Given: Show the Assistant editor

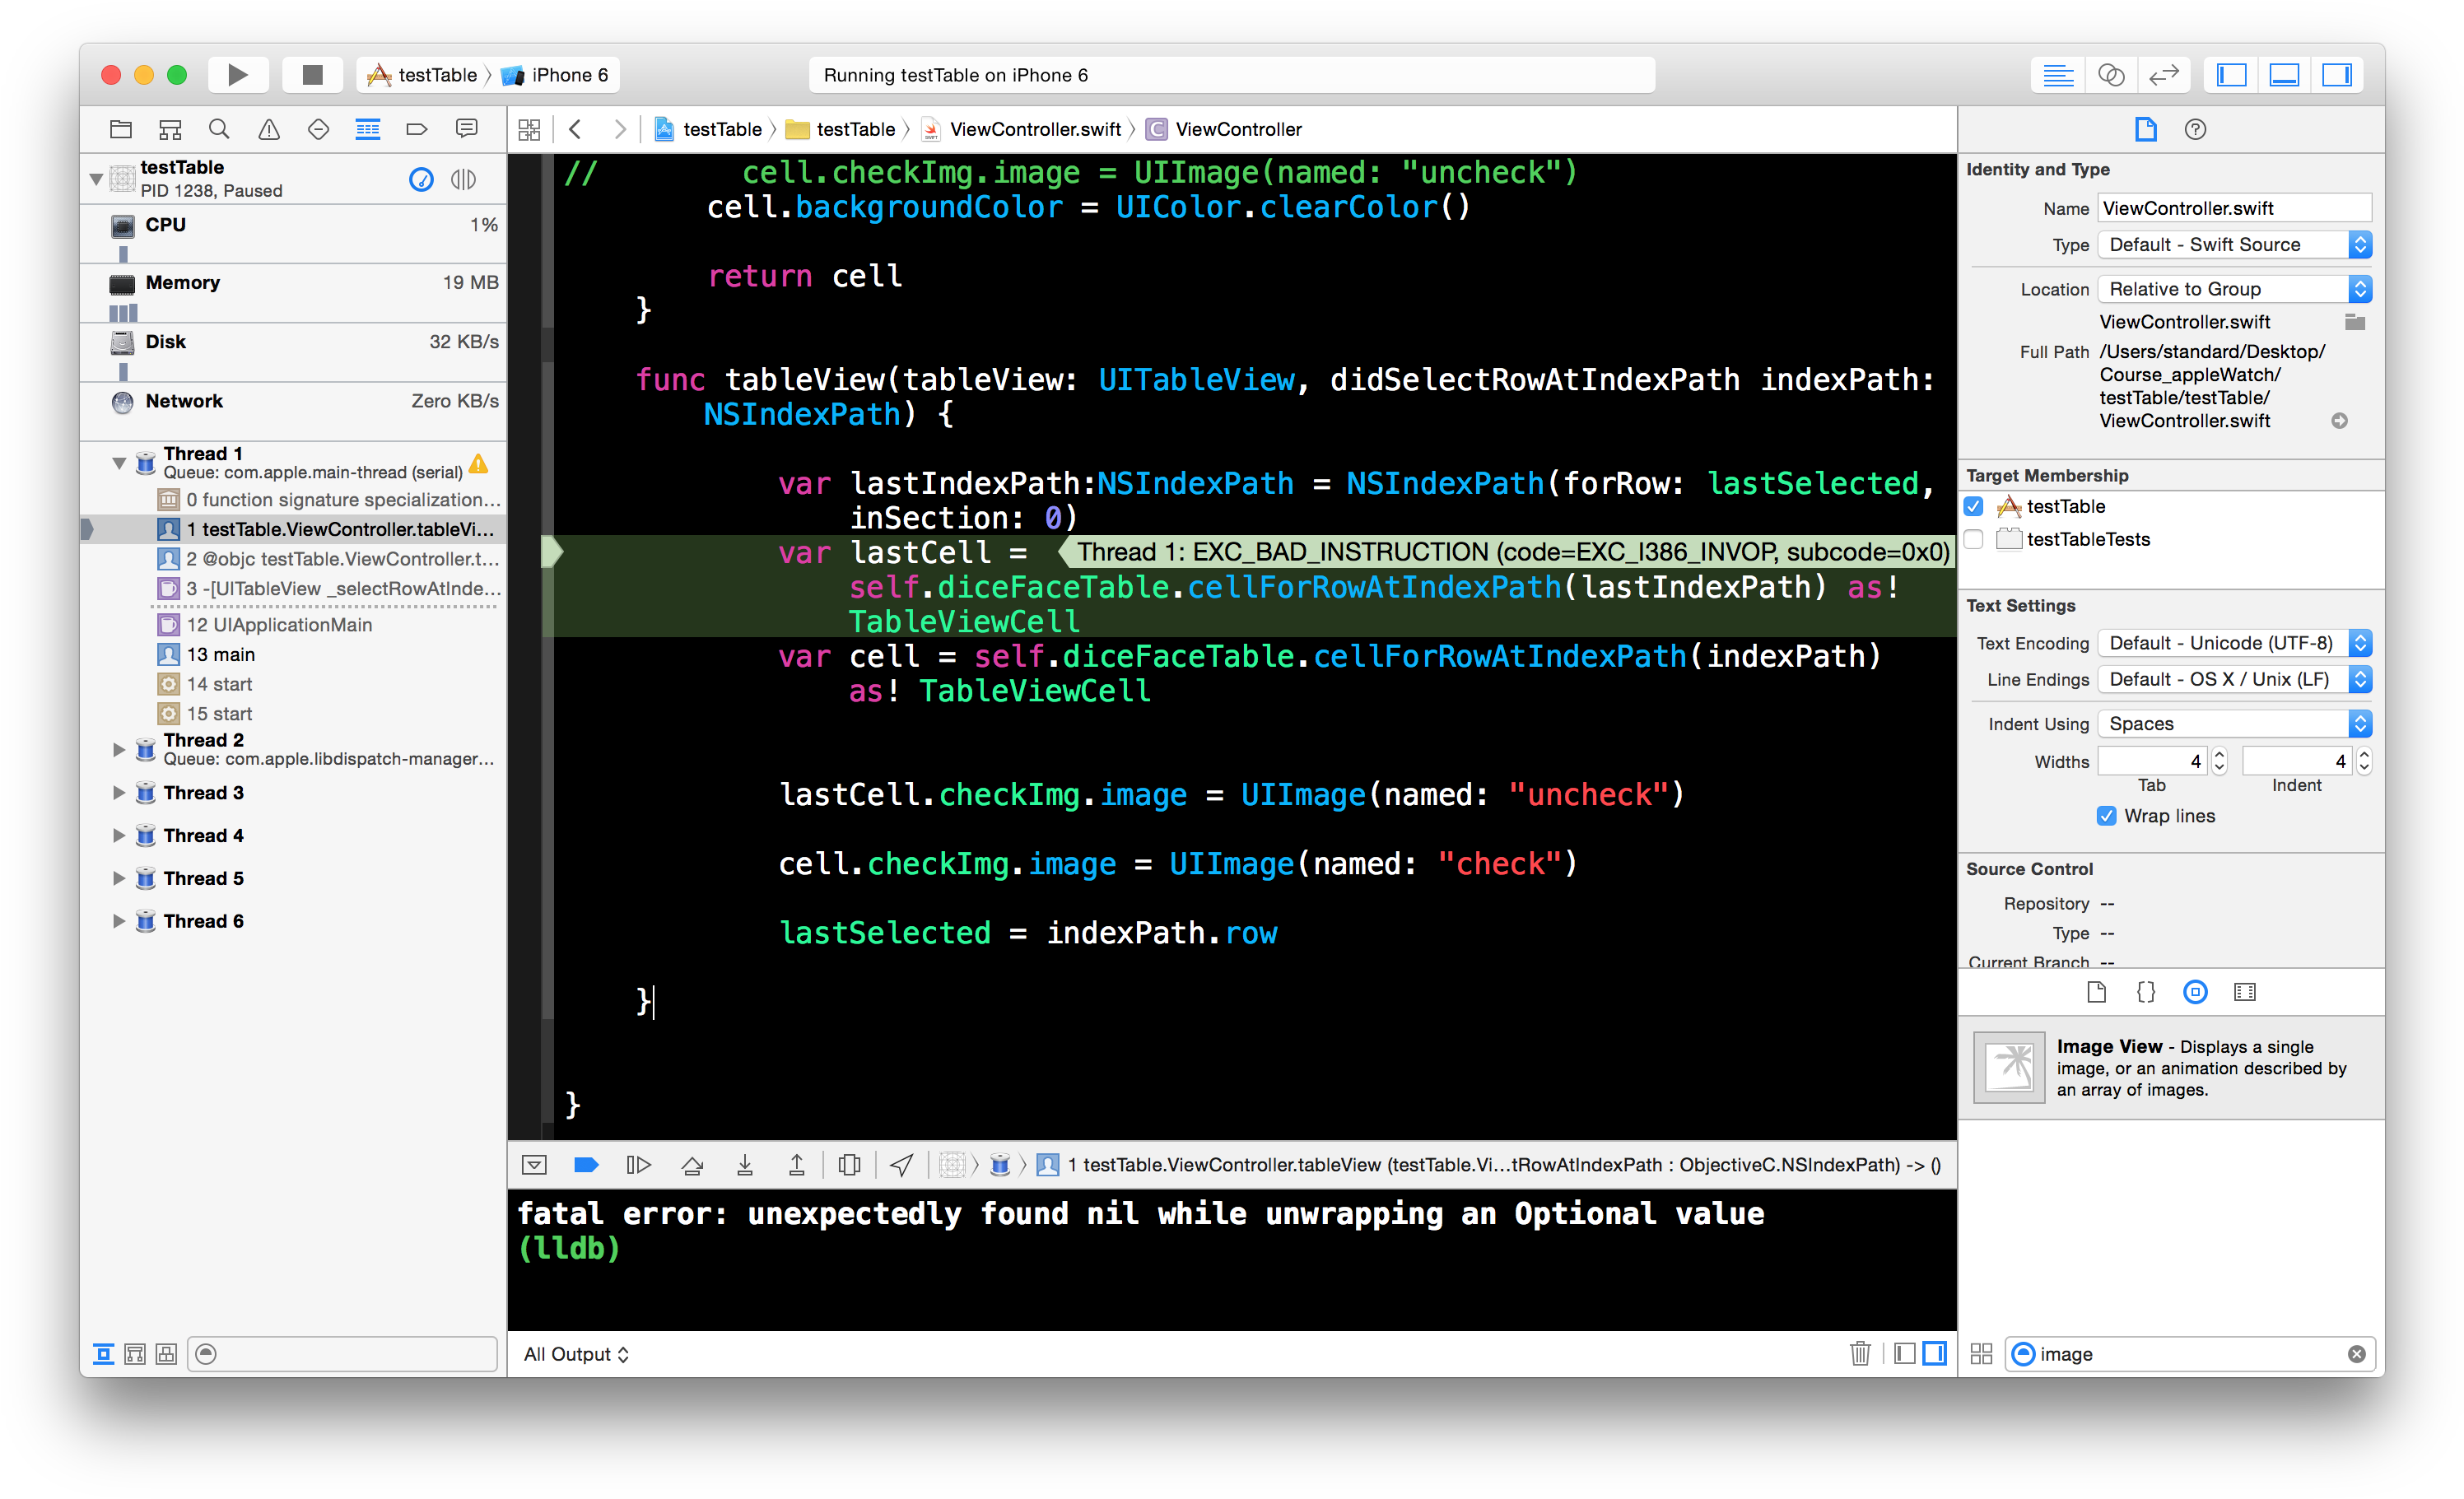Looking at the screenshot, I should pyautogui.click(x=2110, y=75).
